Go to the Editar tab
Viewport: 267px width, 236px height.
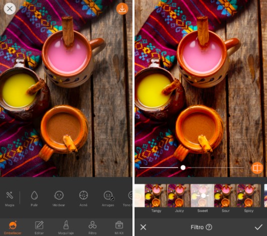pos(39,227)
